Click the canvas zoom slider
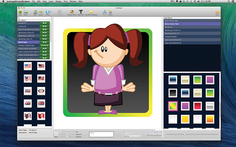Image resolution: width=236 pixels, height=147 pixels. click(x=153, y=136)
